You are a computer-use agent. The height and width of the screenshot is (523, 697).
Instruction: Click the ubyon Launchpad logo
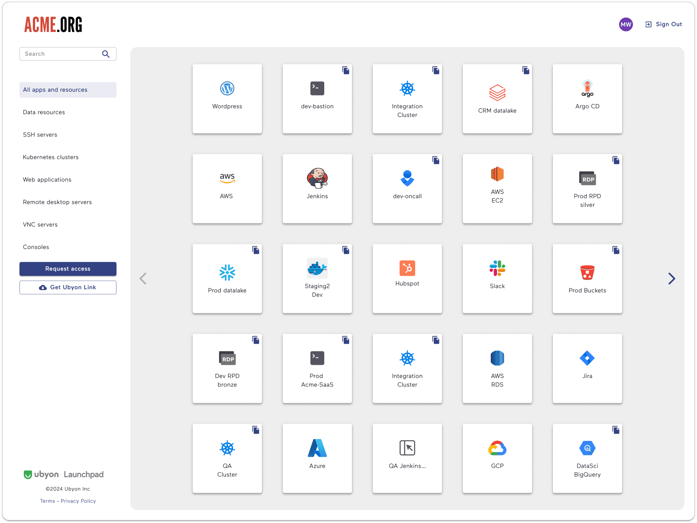coord(64,475)
